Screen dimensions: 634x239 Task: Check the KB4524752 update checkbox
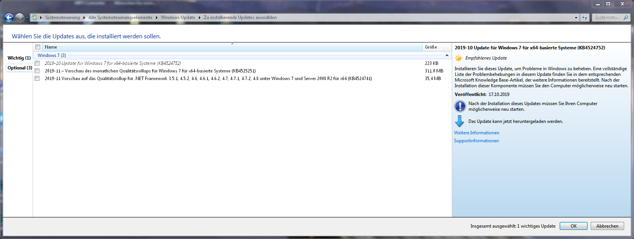coord(37,63)
